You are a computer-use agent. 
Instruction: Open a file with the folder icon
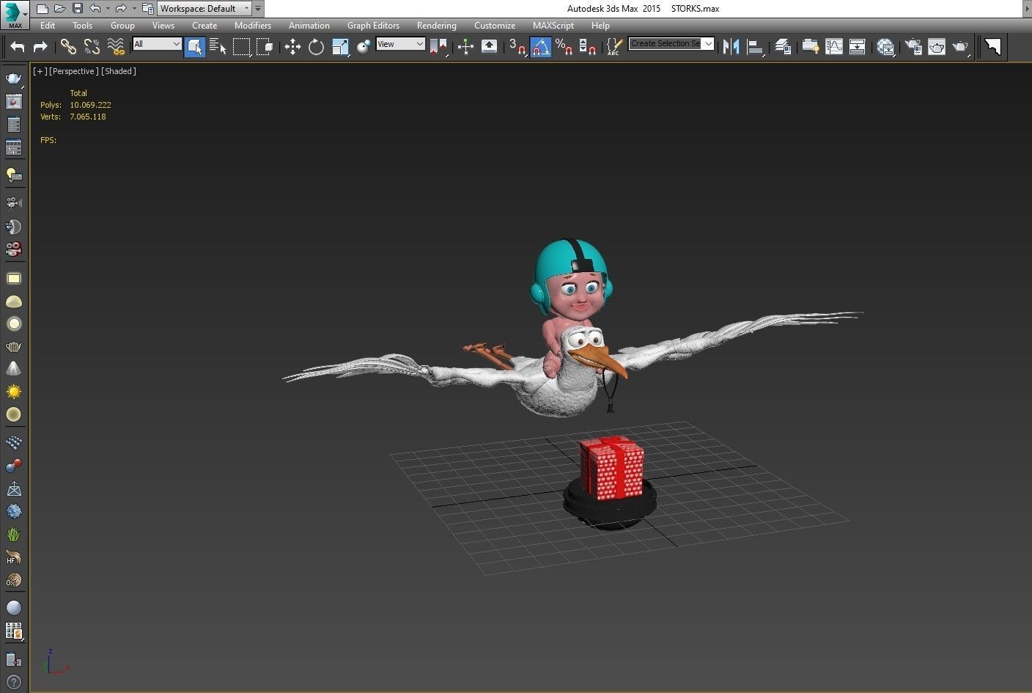tap(59, 9)
